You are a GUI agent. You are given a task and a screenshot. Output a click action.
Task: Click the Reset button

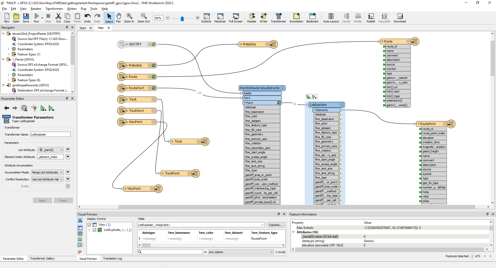(x=63, y=200)
